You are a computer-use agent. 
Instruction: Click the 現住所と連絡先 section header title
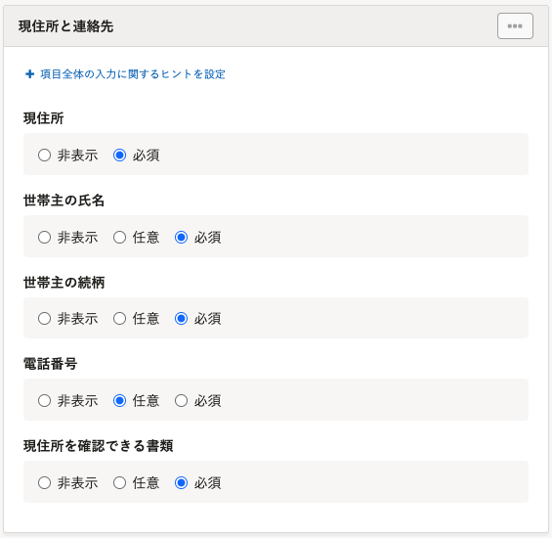click(x=65, y=26)
